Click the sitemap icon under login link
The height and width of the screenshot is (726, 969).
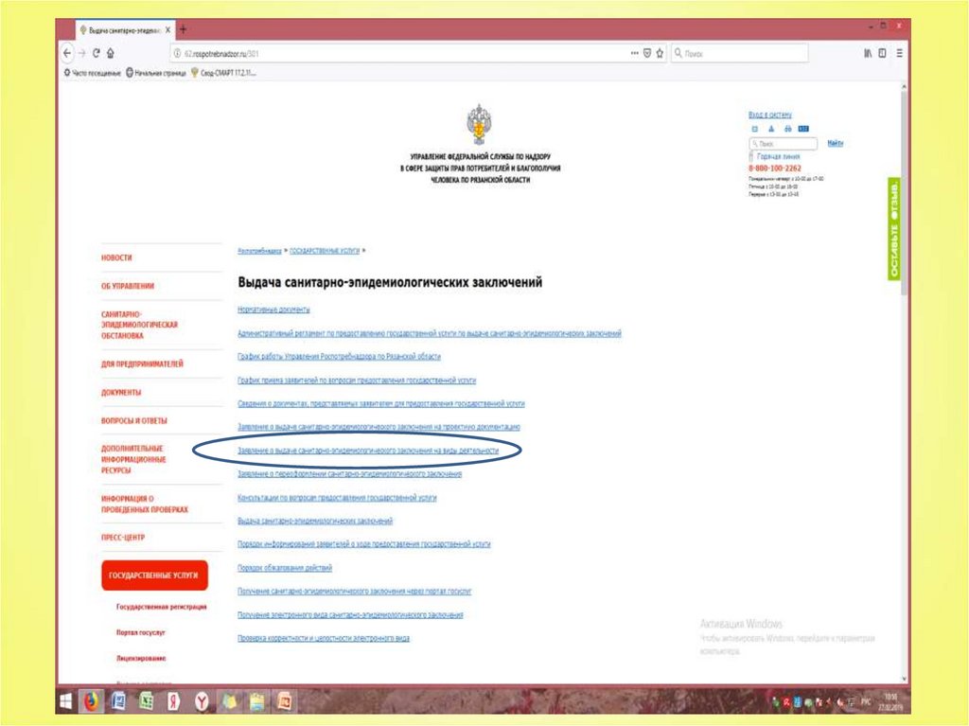click(x=771, y=128)
